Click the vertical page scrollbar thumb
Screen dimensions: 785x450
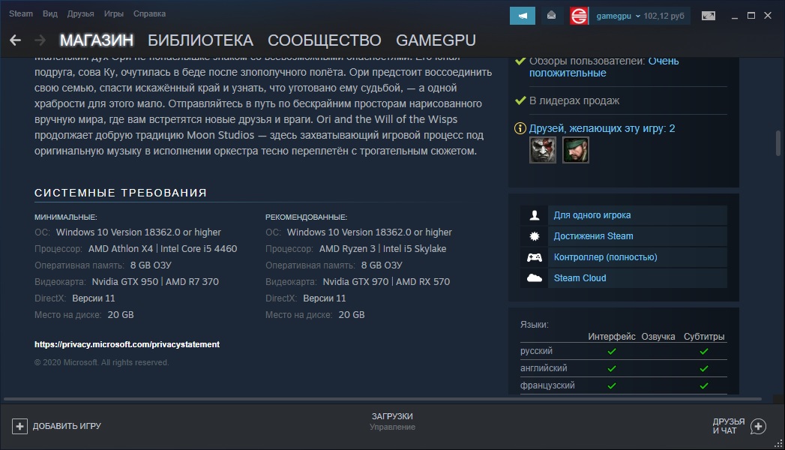click(x=778, y=143)
